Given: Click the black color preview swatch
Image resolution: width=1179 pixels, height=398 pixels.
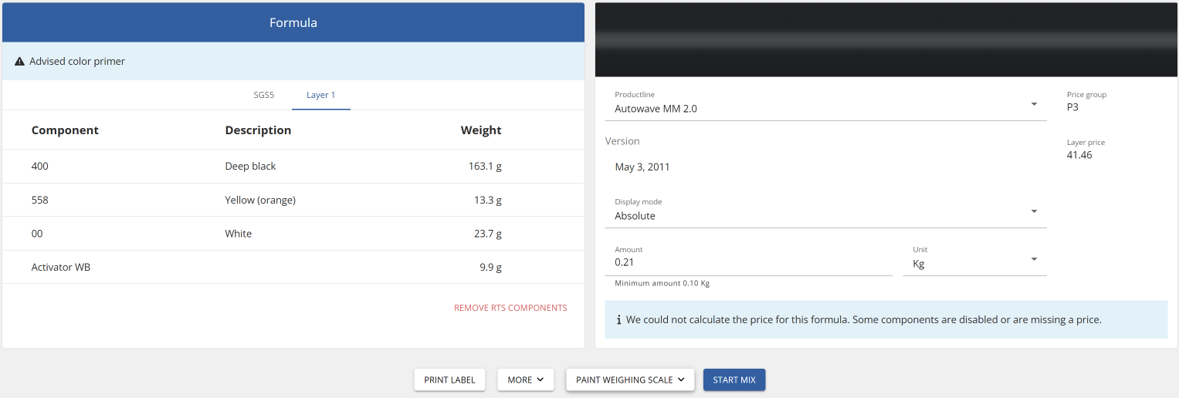Looking at the screenshot, I should click(886, 39).
